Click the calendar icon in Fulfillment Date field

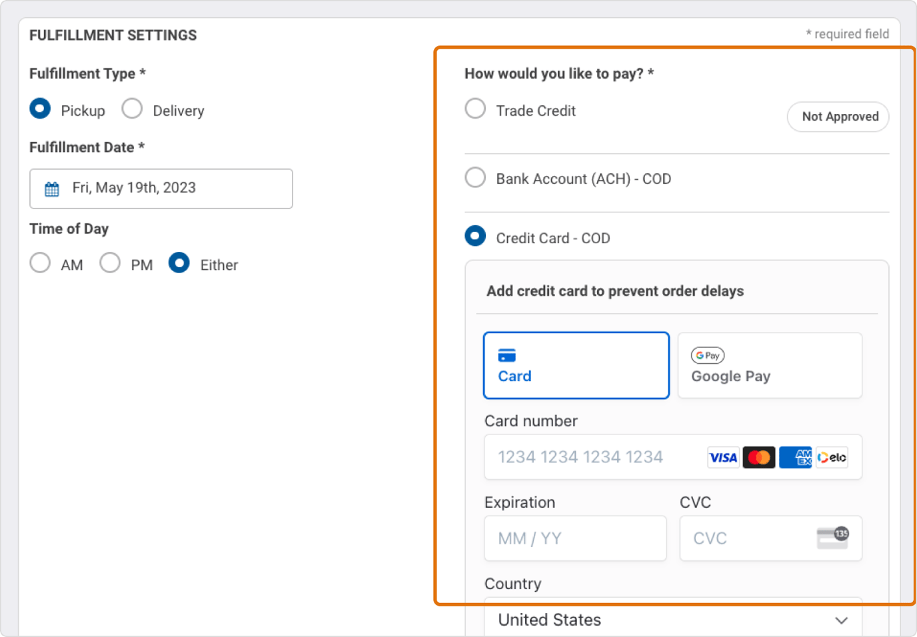click(x=52, y=189)
